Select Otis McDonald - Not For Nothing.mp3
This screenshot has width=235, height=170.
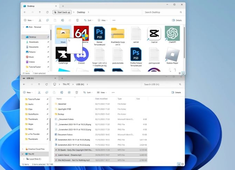point(101,160)
